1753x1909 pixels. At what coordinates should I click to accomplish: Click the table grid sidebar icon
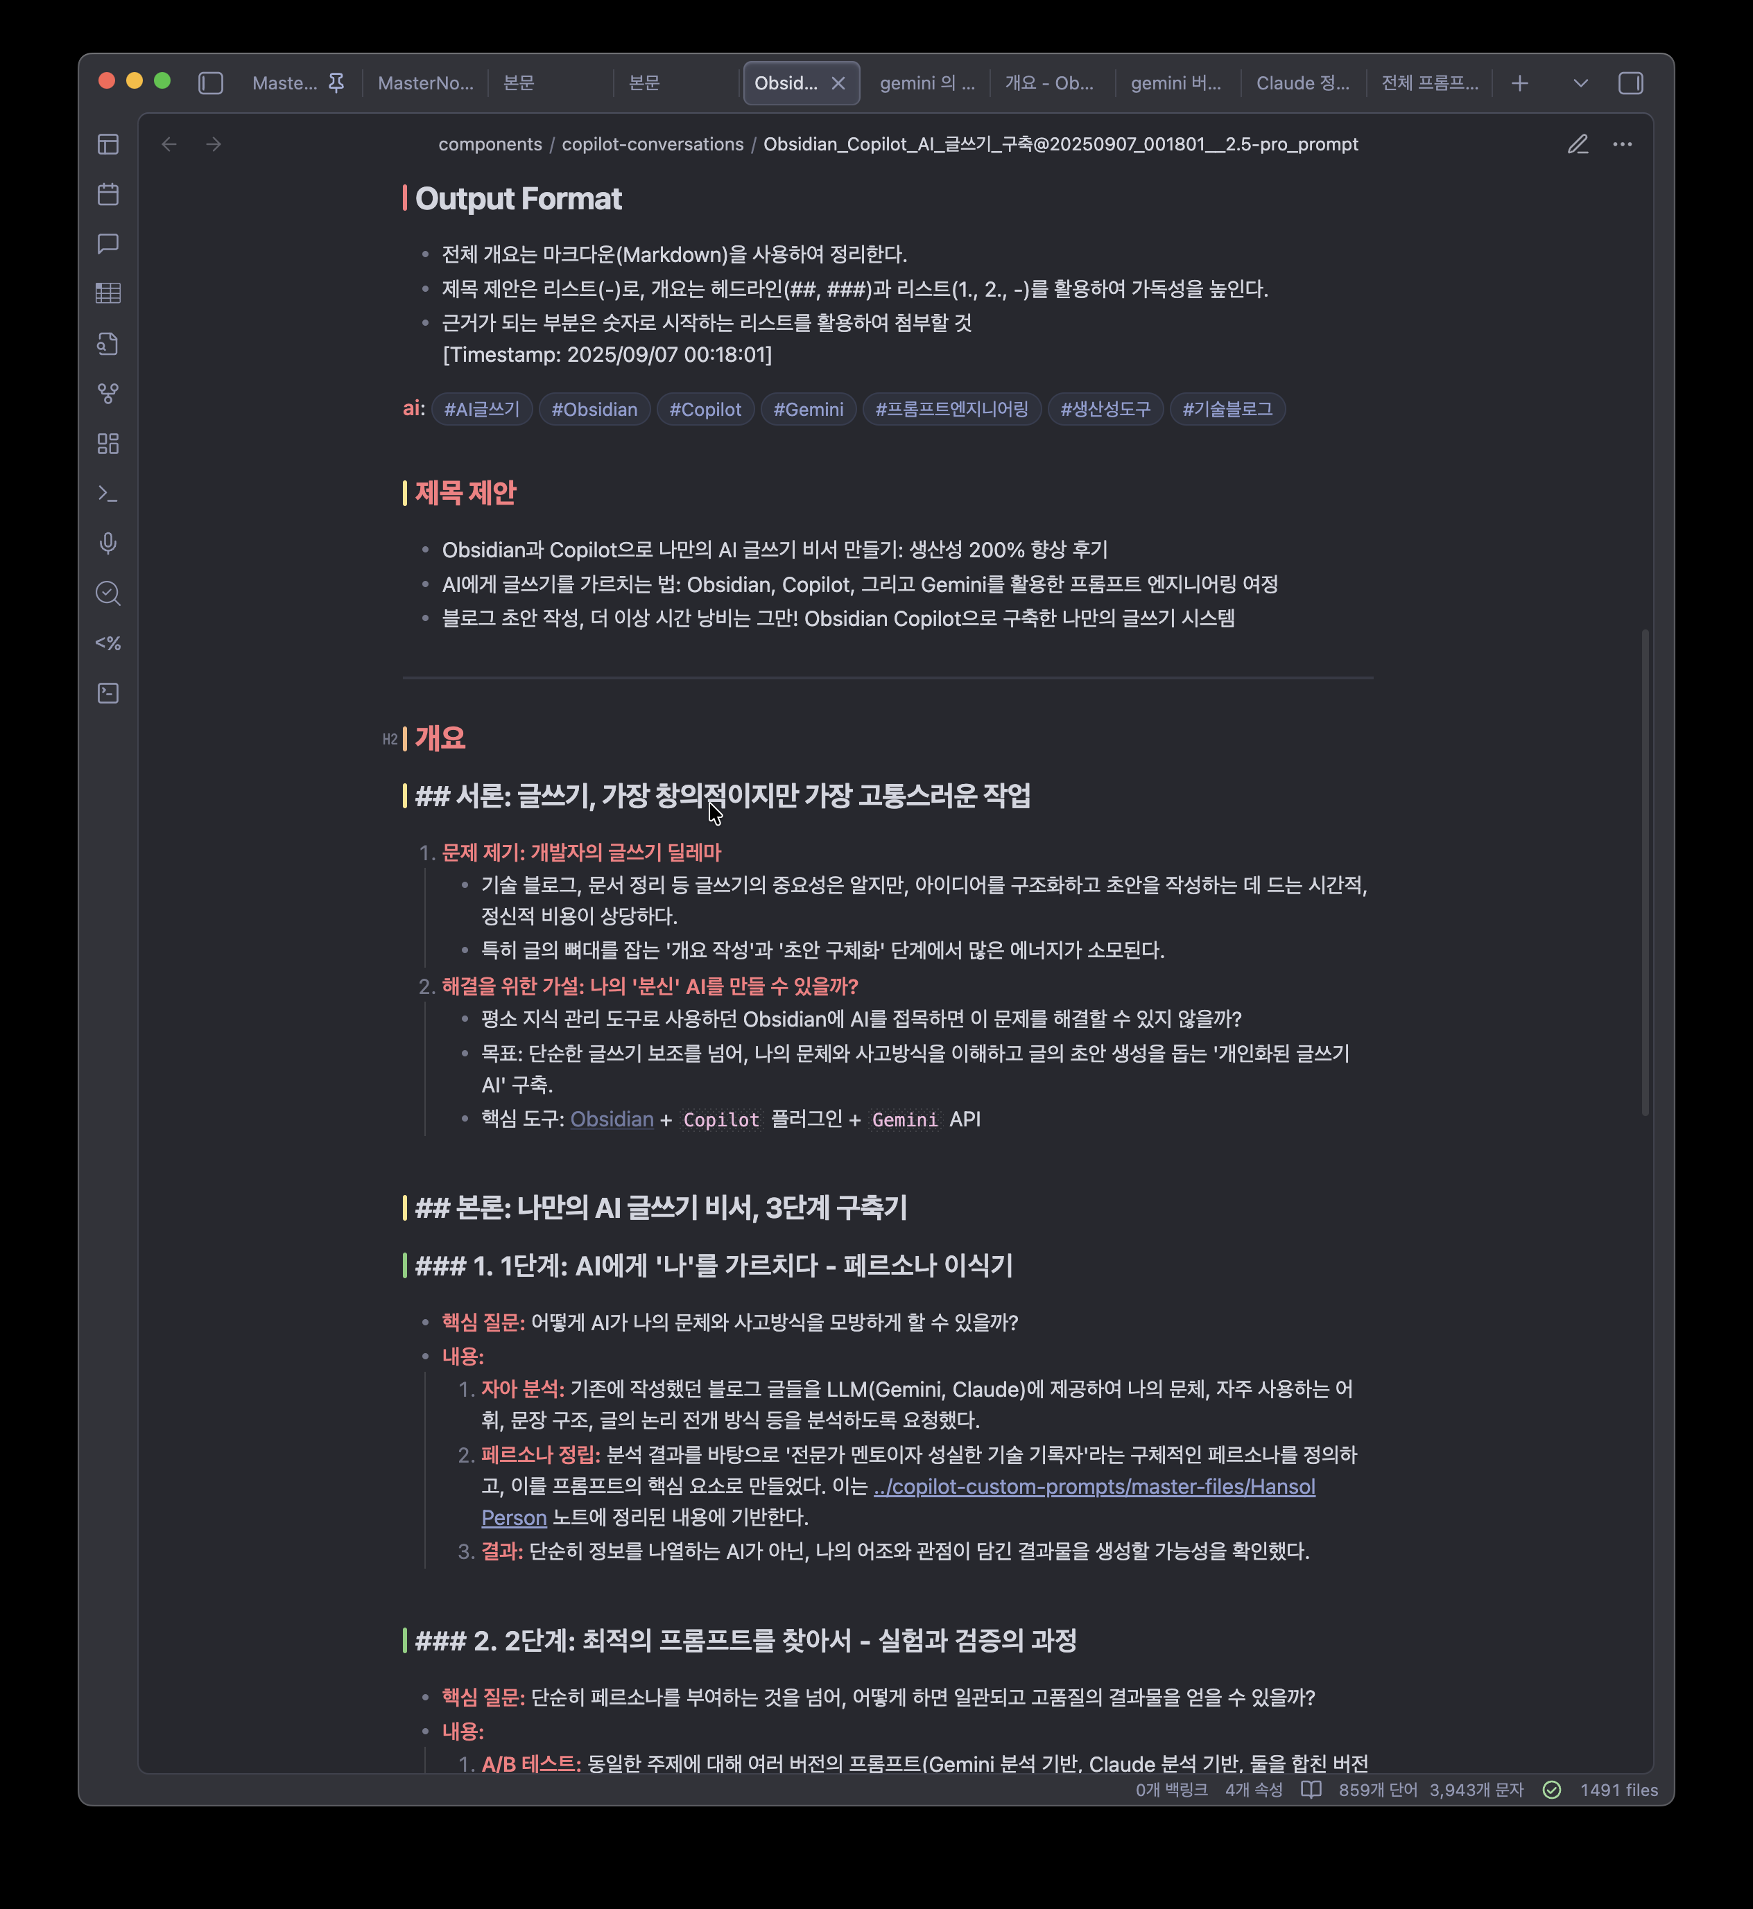click(x=108, y=293)
